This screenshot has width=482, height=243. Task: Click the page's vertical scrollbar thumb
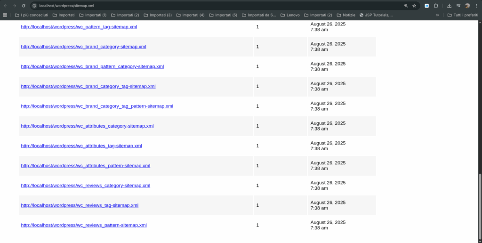(480, 206)
